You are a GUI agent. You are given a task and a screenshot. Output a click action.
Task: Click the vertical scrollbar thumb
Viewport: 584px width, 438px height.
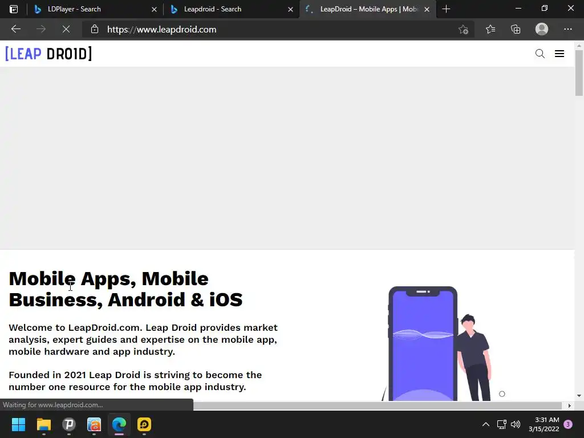tap(579, 72)
